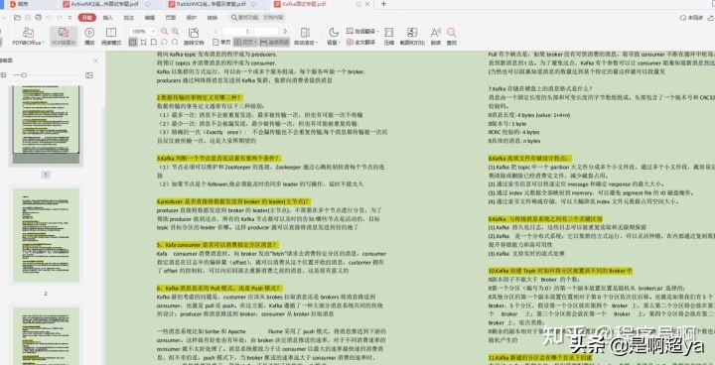The image size is (715, 365).
Task: Open the 截图和对比 screenshot tool
Action: pos(412,36)
